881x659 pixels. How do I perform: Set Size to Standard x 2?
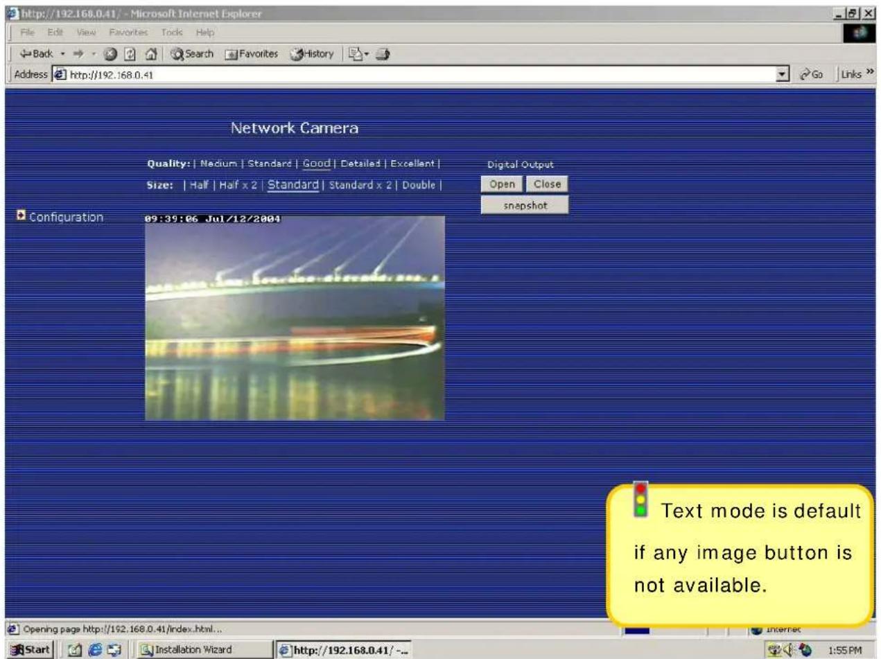point(360,185)
